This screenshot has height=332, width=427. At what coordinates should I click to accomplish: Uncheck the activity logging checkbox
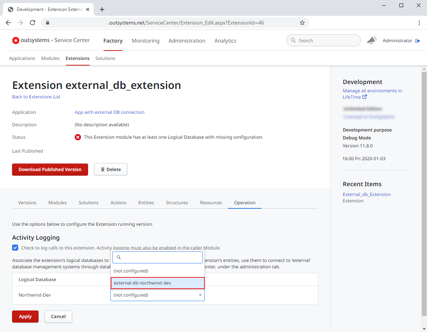point(15,248)
